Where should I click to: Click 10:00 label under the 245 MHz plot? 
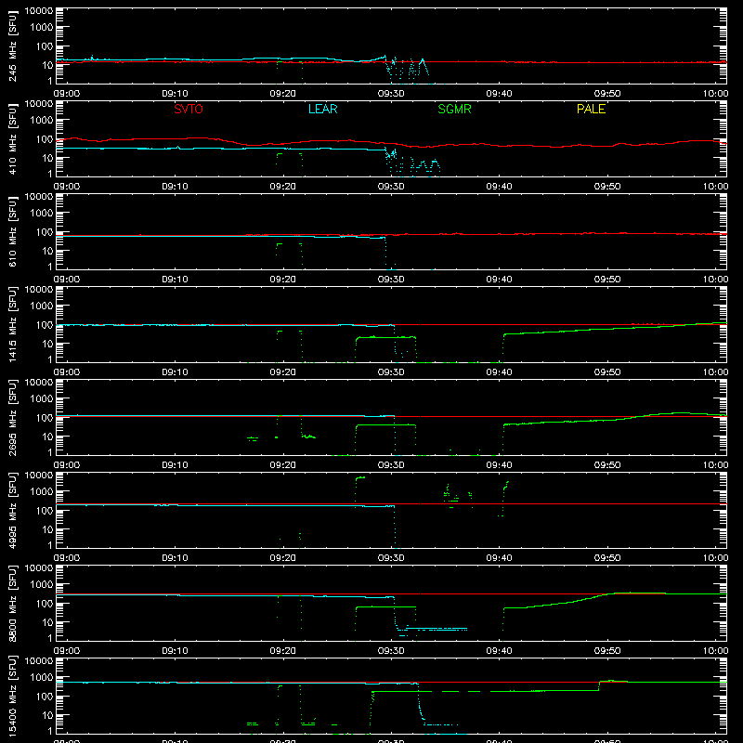tap(715, 94)
